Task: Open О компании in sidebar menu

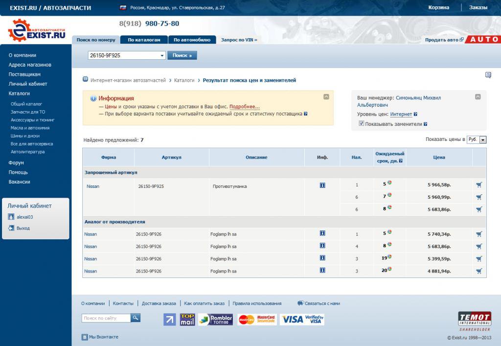Action: [23, 55]
